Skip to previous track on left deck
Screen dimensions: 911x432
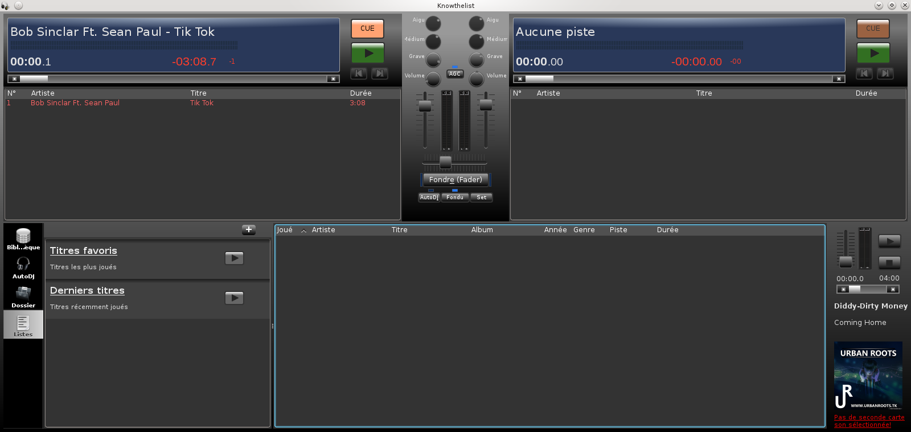click(358, 73)
